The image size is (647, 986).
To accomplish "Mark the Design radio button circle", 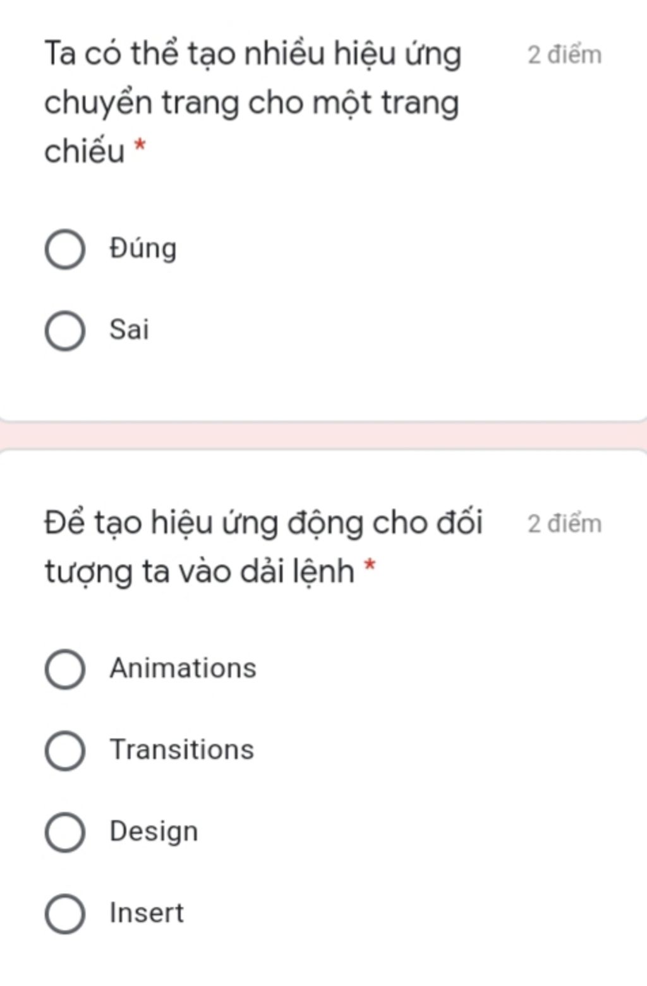I will pyautogui.click(x=65, y=832).
